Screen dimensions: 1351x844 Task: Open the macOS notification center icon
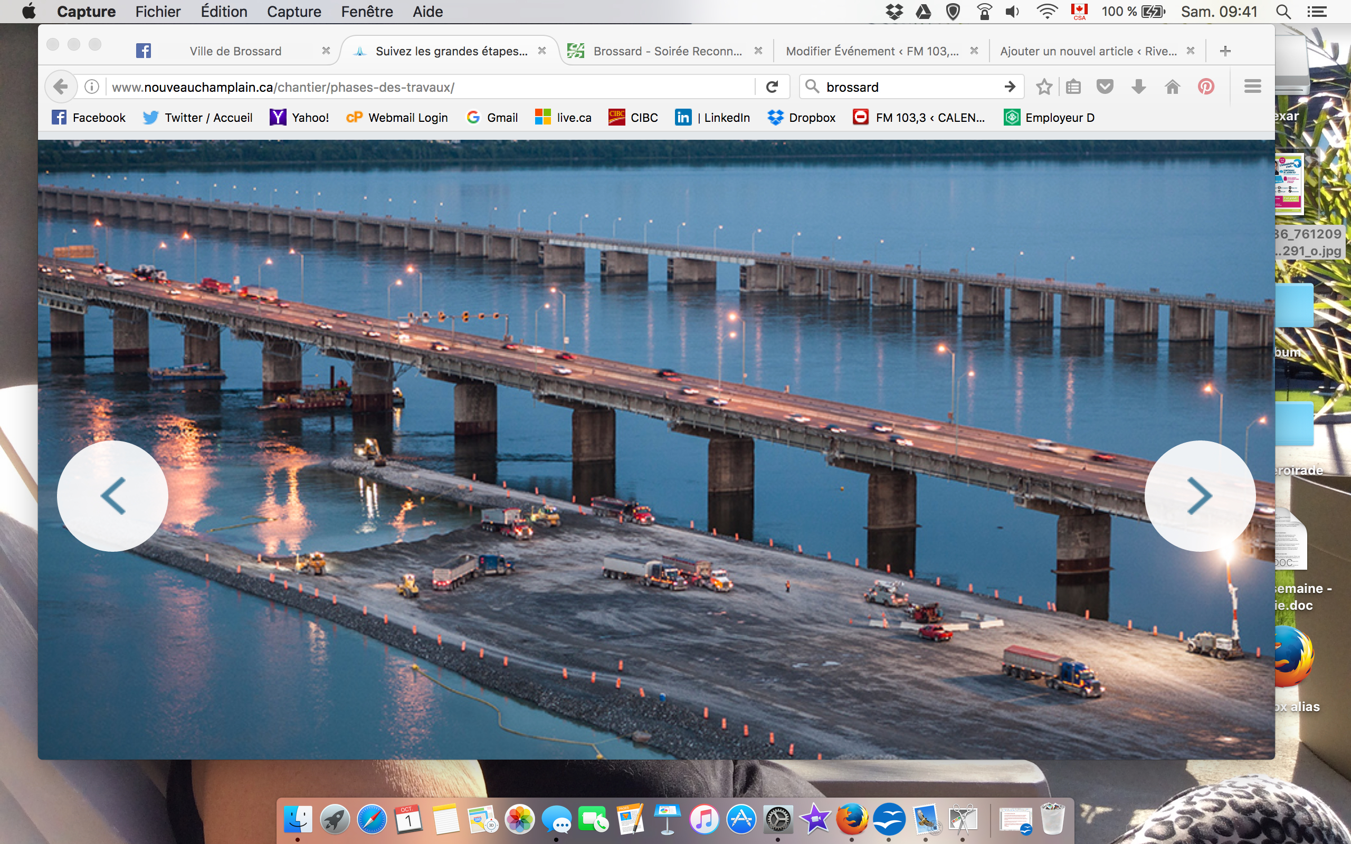coord(1318,12)
